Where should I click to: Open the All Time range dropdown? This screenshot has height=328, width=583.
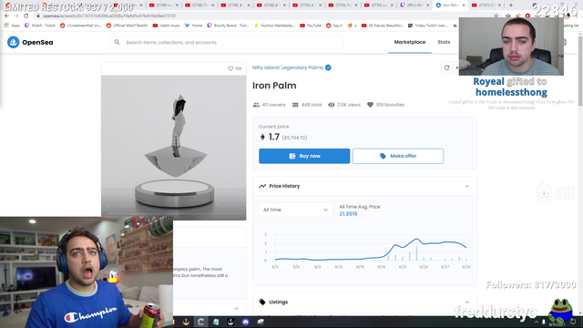click(295, 210)
